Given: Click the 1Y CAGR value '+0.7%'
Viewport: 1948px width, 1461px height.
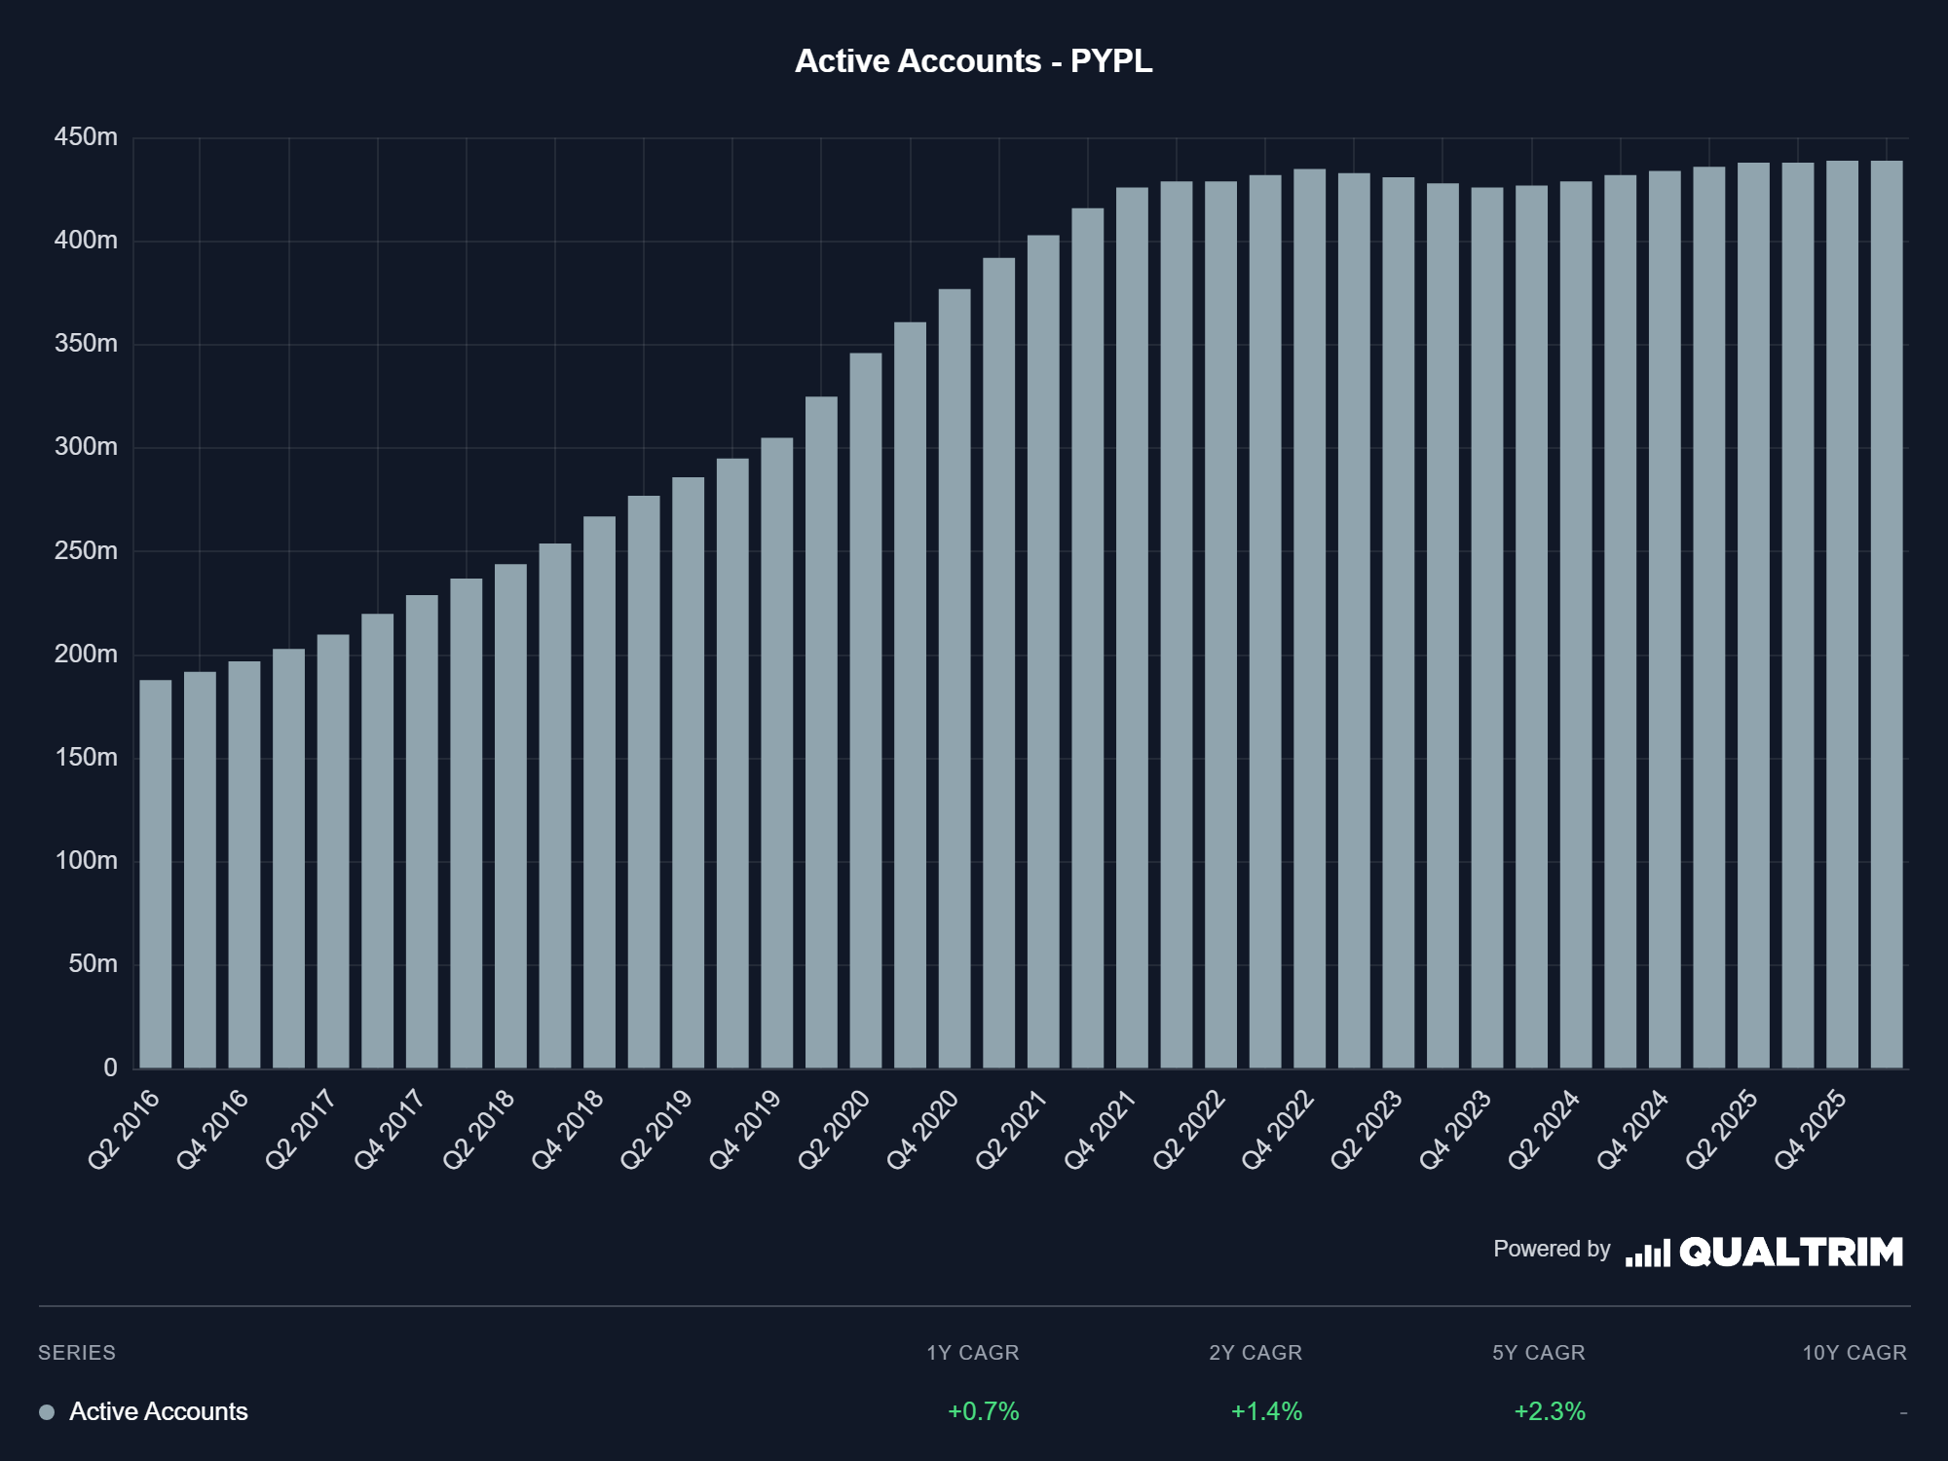Looking at the screenshot, I should [x=983, y=1411].
